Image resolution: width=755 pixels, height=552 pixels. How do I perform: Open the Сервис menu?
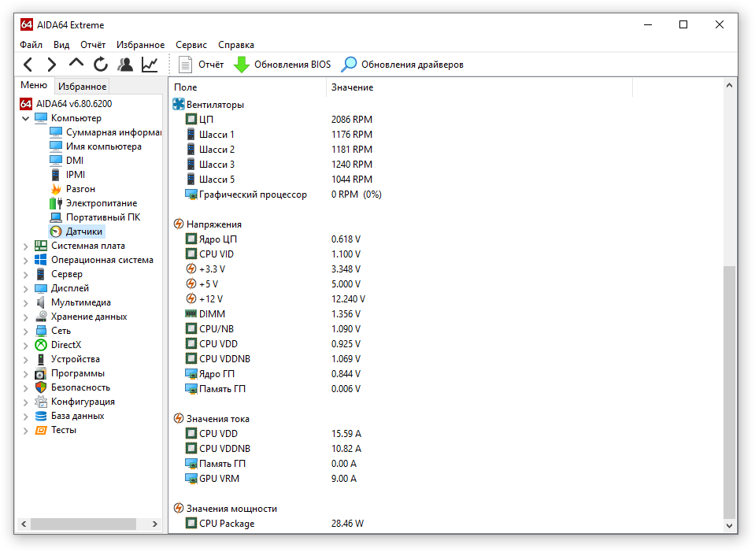[x=191, y=45]
